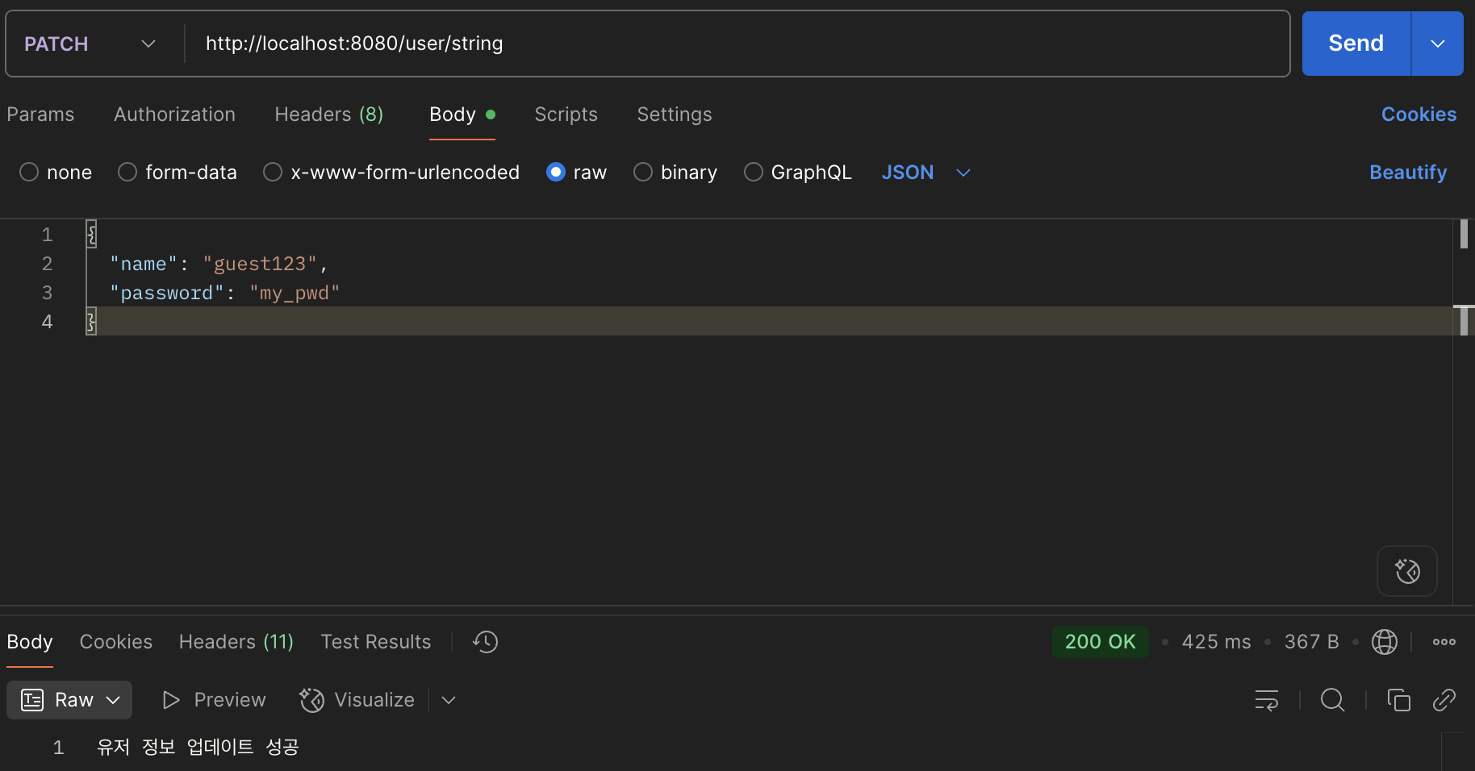The image size is (1475, 771).
Task: Search within the response body
Action: (x=1332, y=700)
